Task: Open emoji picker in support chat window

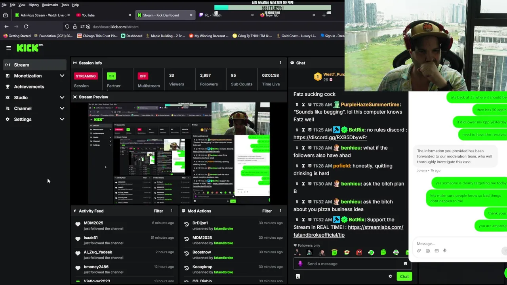Action: 428,251
